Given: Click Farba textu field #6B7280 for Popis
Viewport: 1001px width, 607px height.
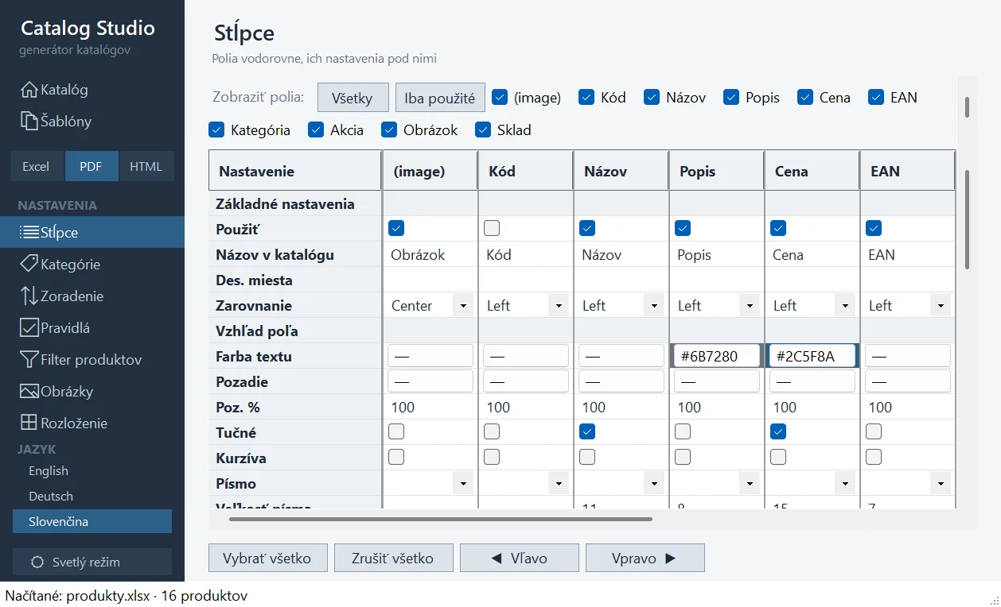Looking at the screenshot, I should (717, 356).
